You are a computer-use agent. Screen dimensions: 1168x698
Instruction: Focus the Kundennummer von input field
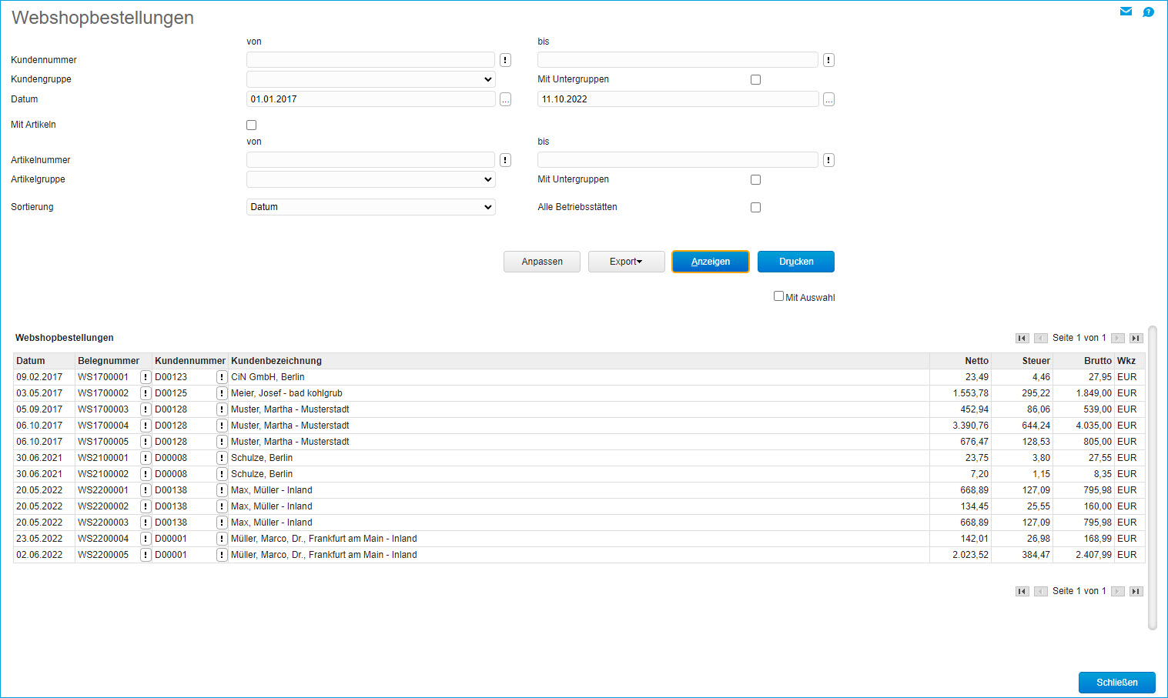[370, 60]
